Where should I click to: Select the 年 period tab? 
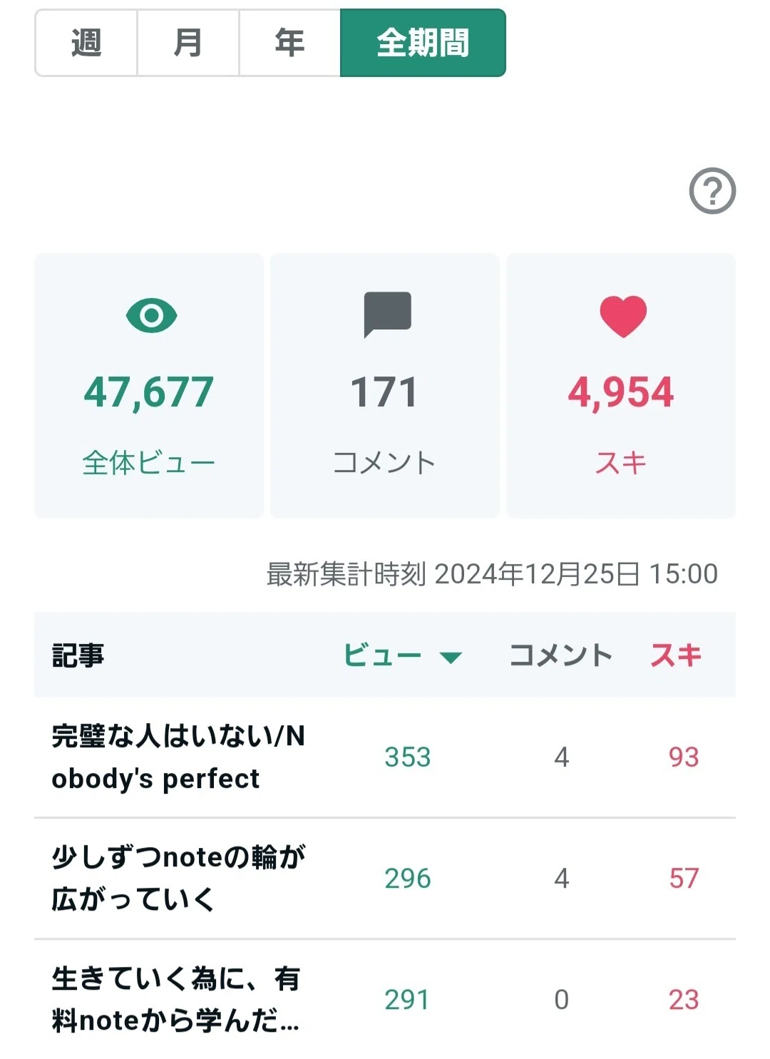(289, 43)
